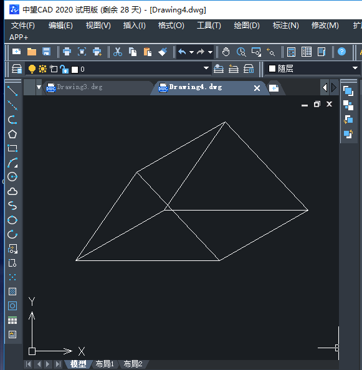
Task: Open the File menu
Action: 23,26
